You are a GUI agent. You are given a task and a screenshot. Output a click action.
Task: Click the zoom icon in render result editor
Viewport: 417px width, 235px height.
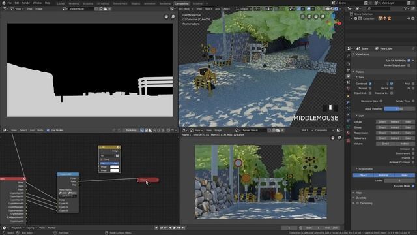click(339, 138)
